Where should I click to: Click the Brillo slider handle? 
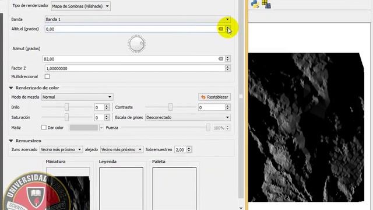point(66,107)
